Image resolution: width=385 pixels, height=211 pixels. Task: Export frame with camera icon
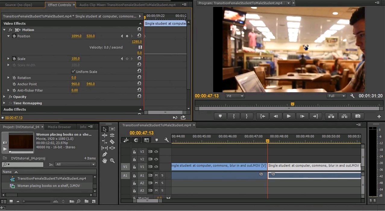tap(358, 116)
